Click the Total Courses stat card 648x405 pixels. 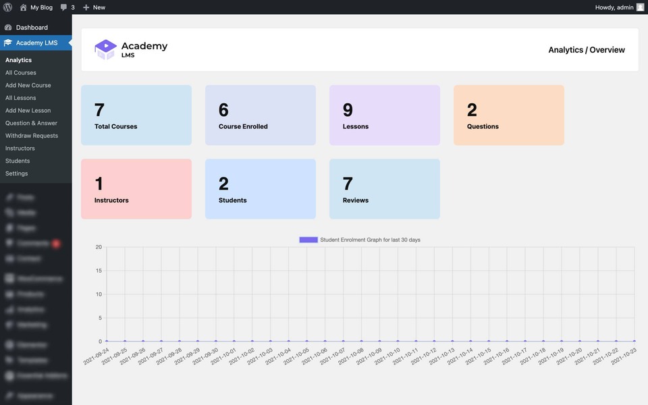[x=136, y=114]
